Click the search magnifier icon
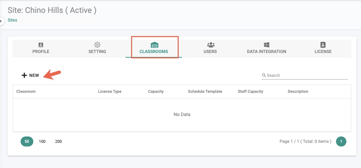Screen dimensions: 361x168 tap(264, 75)
